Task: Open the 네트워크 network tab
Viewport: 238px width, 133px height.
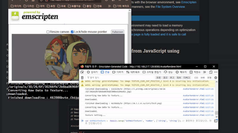Action: coord(133,72)
